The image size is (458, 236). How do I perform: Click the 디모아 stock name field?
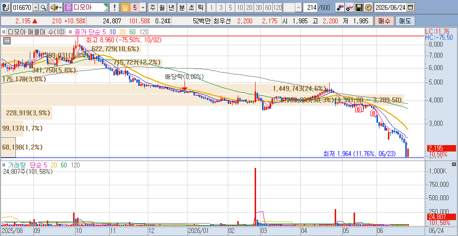point(86,7)
